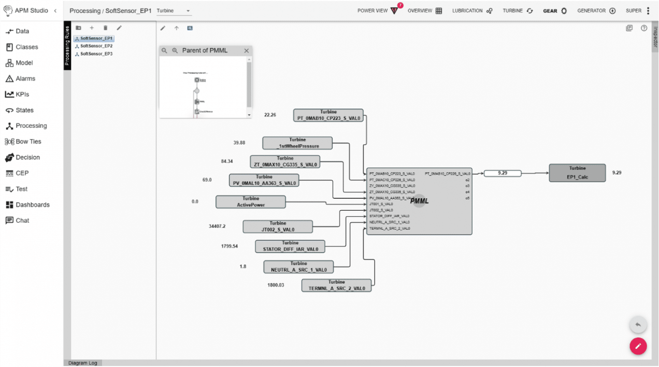Viewport: 659px width, 367px height.
Task: Click the pink edit floating button
Action: pos(638,346)
